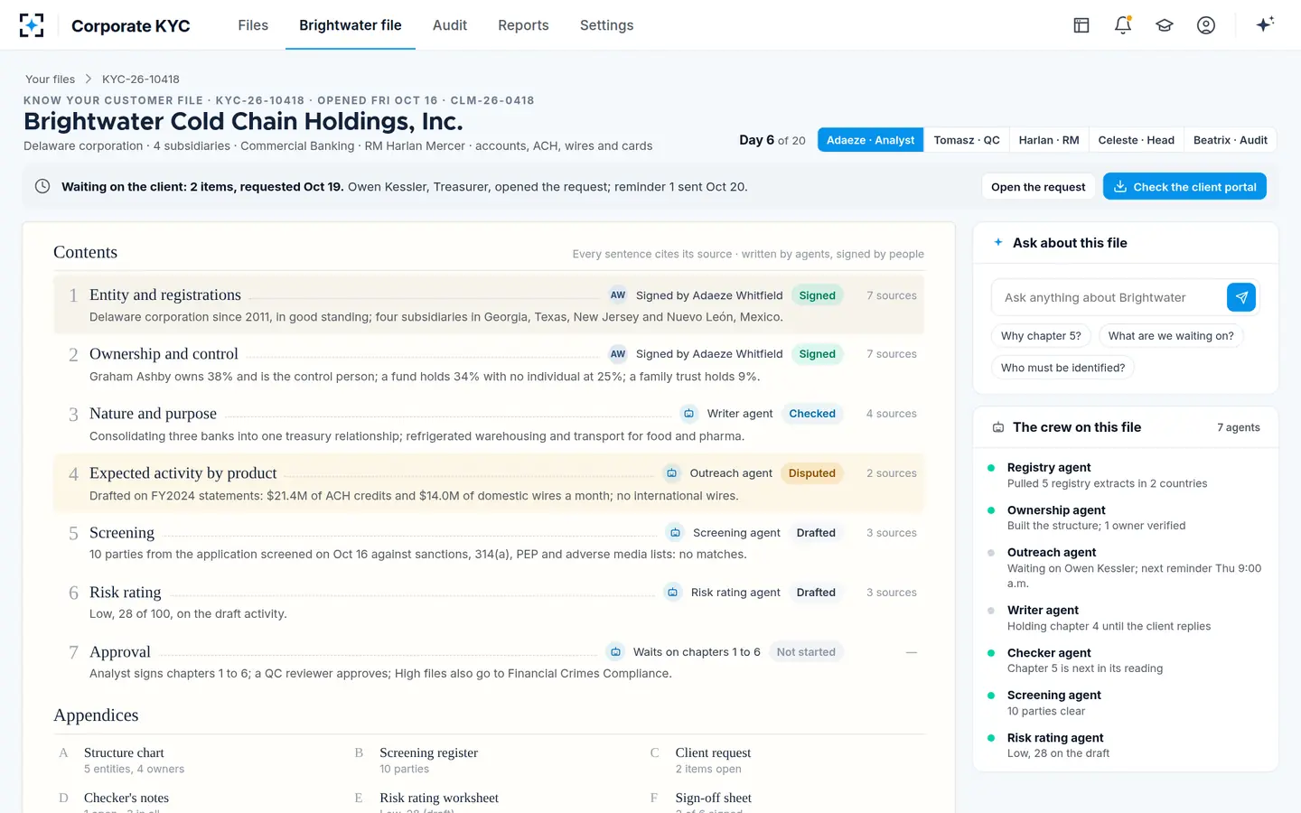Click the agent icon beside Waits on chapters
Screen dimensions: 1301x813
[x=615, y=652]
